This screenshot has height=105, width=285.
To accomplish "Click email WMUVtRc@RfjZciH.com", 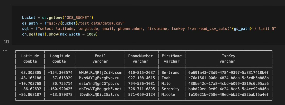I will (100, 73).
